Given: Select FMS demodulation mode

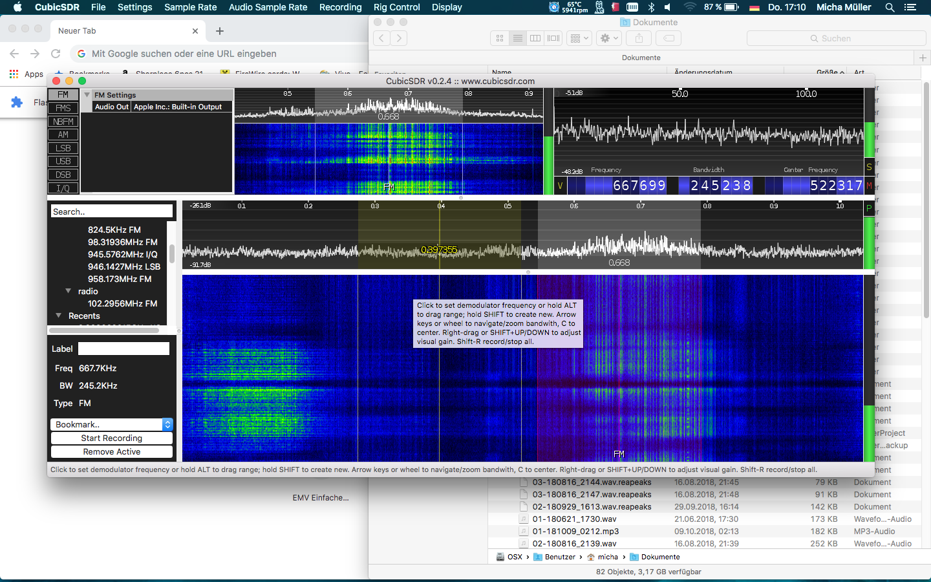Looking at the screenshot, I should click(63, 108).
